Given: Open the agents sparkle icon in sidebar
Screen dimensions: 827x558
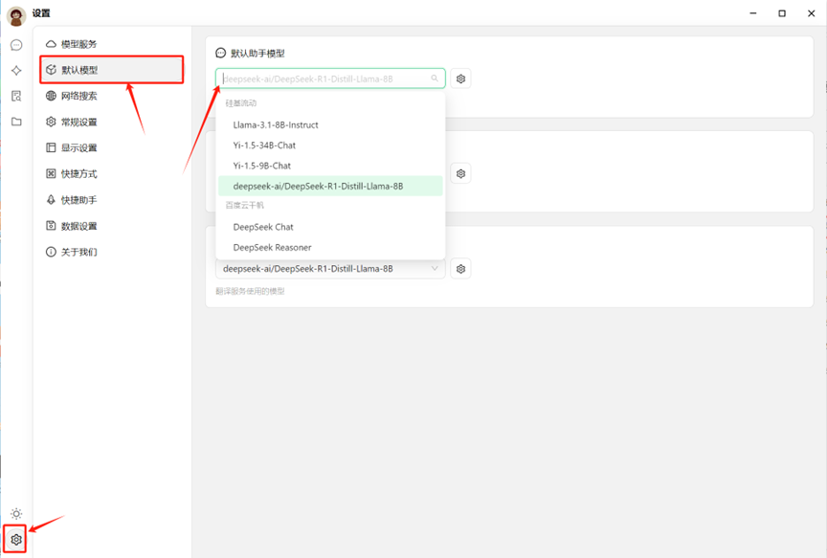Looking at the screenshot, I should (16, 71).
